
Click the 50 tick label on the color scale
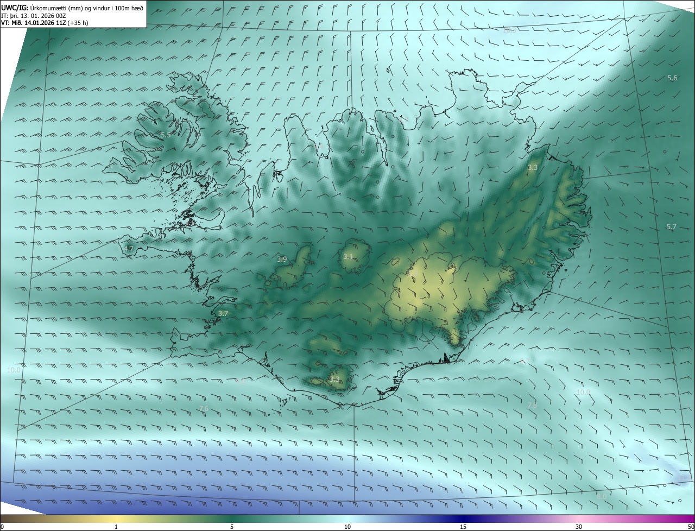[691, 527]
